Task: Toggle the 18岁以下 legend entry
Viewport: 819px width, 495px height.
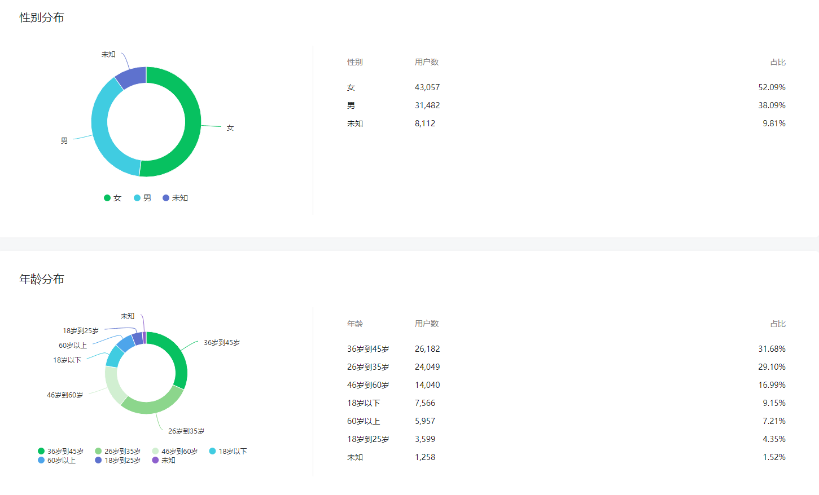Action: [x=228, y=451]
